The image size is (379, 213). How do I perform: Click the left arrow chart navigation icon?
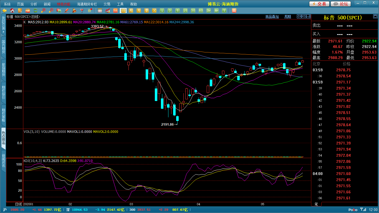point(299,16)
